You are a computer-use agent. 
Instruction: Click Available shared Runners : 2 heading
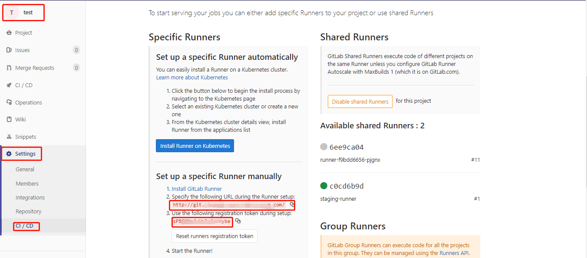coord(373,126)
